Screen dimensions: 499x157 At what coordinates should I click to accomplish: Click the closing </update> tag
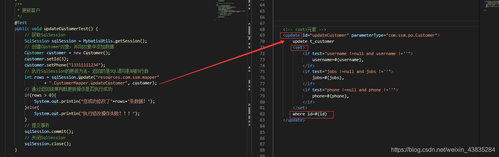tap(294, 120)
